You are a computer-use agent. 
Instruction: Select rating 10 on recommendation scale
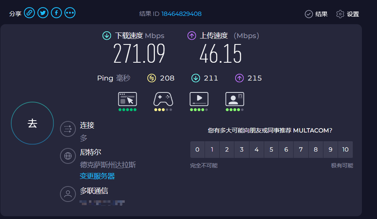click(x=345, y=150)
